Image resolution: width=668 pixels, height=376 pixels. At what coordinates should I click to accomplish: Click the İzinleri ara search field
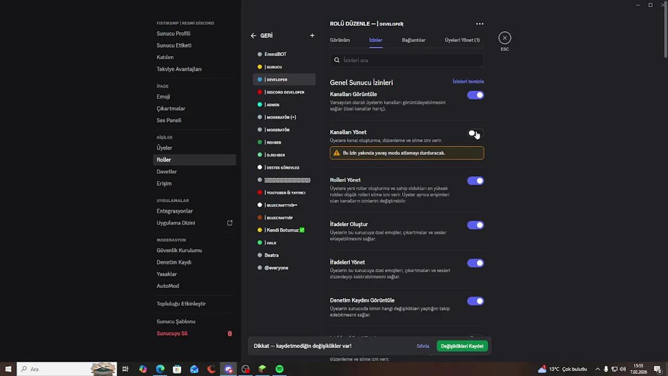click(407, 60)
